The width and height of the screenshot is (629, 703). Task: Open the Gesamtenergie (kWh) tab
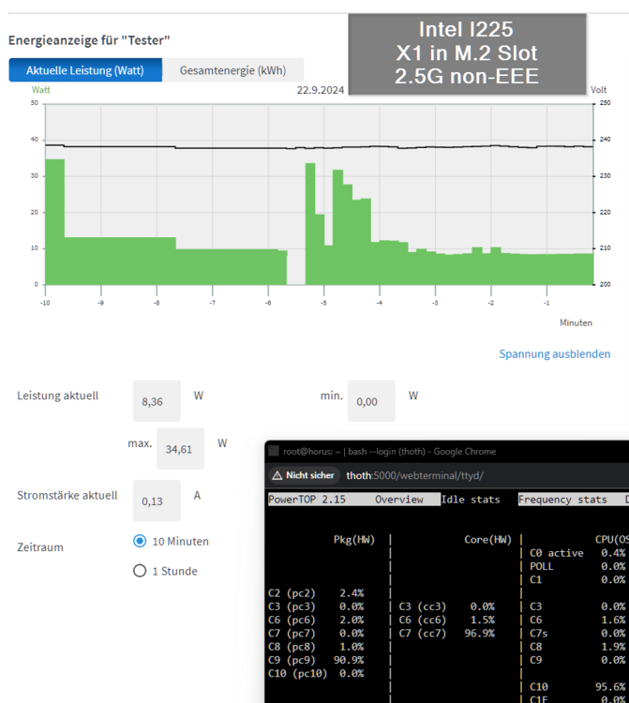[x=232, y=70]
